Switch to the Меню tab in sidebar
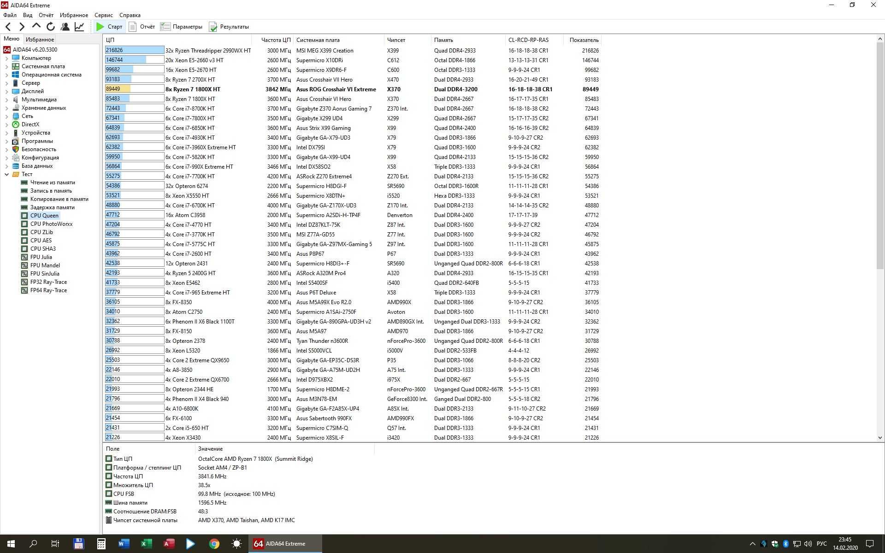885x553 pixels. pyautogui.click(x=12, y=39)
